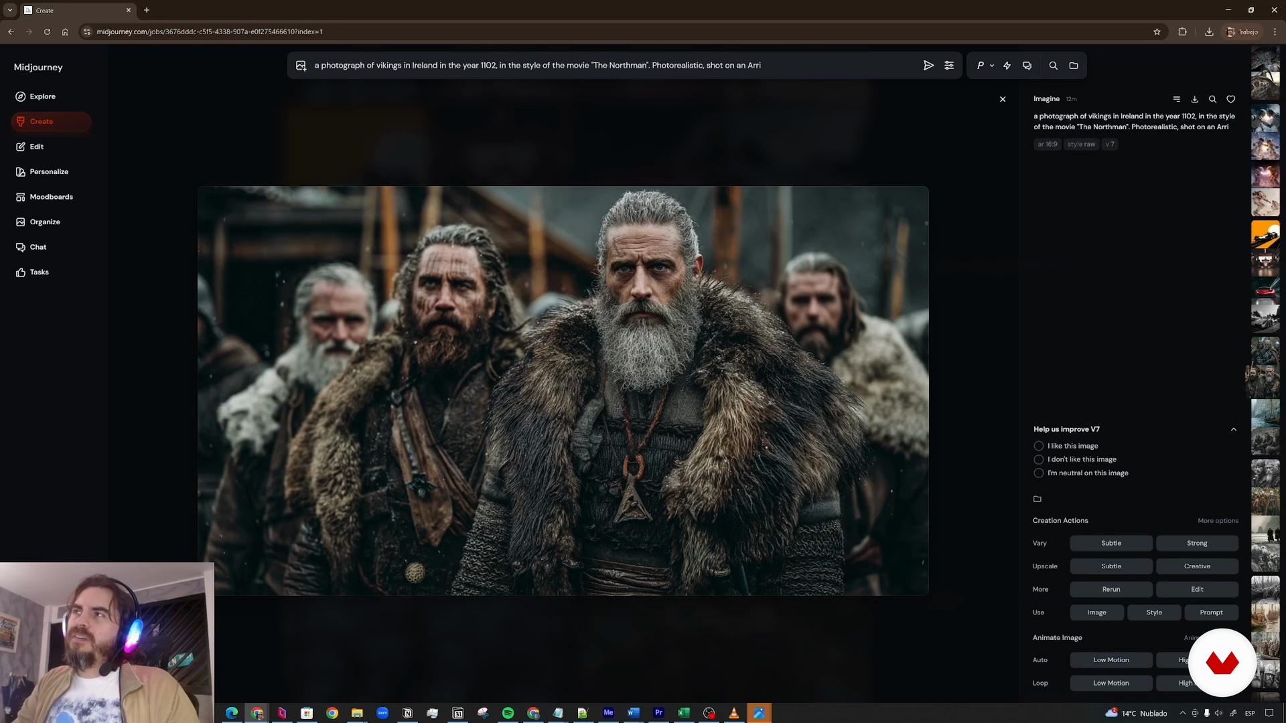Open search from the top toolbar
This screenshot has width=1286, height=723.
point(1053,66)
